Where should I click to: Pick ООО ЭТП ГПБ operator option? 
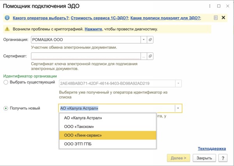click(x=78, y=144)
